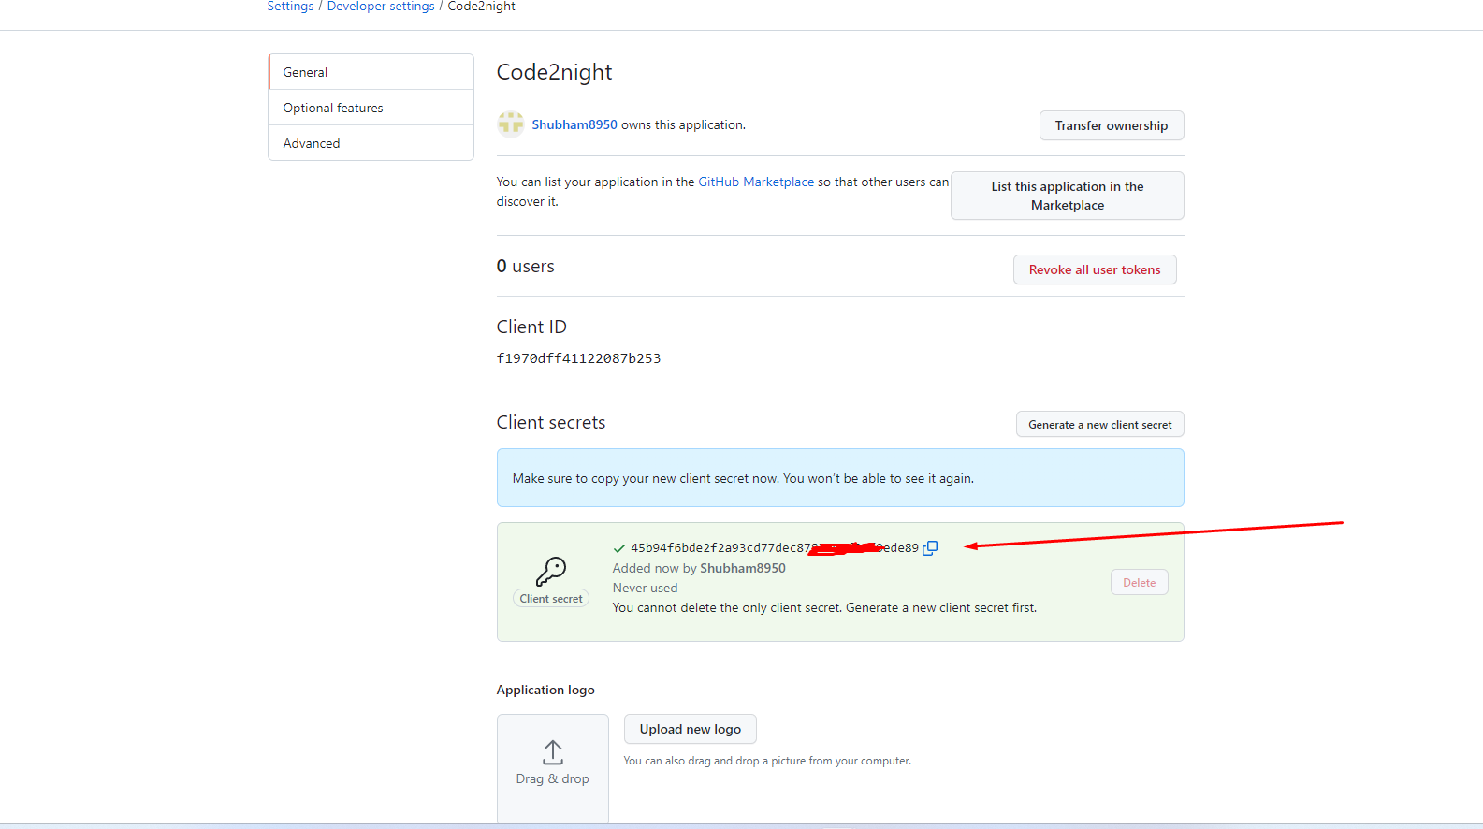Click the Code2night page heading
1483x829 pixels.
point(554,72)
